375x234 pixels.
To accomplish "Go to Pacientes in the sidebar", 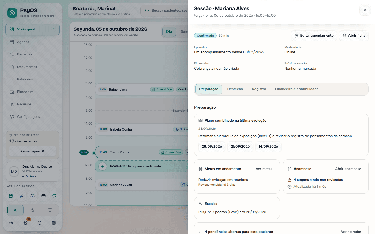I will [x=33, y=54].
